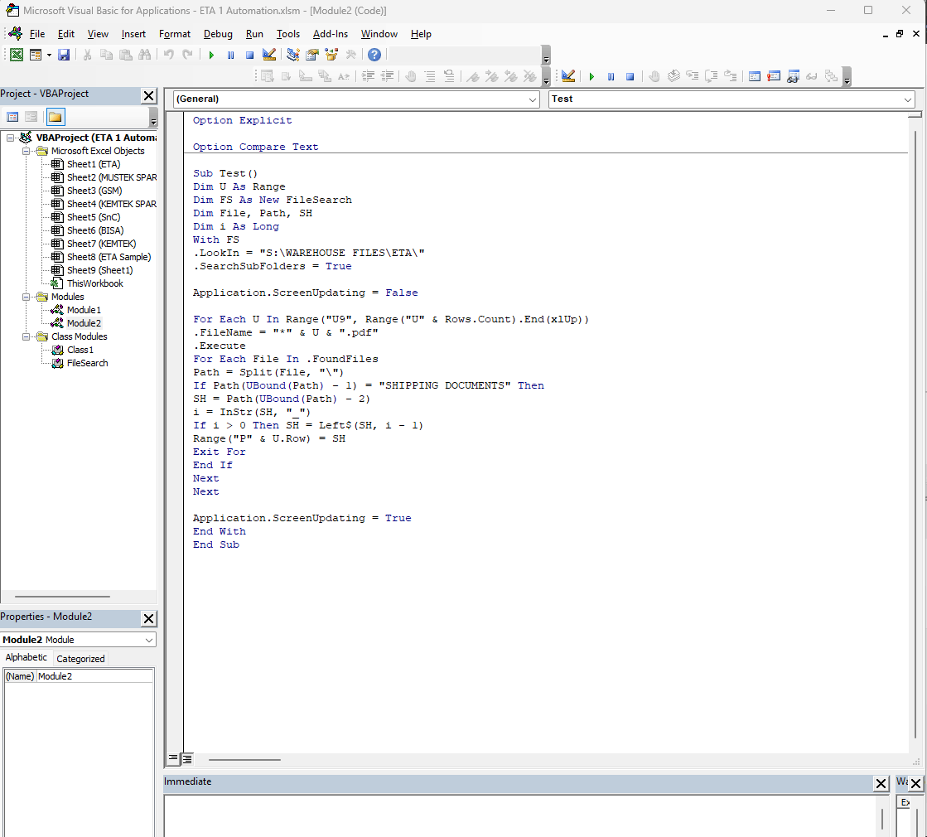This screenshot has width=927, height=837.
Task: Toggle Folders in Project panel
Action: (55, 117)
